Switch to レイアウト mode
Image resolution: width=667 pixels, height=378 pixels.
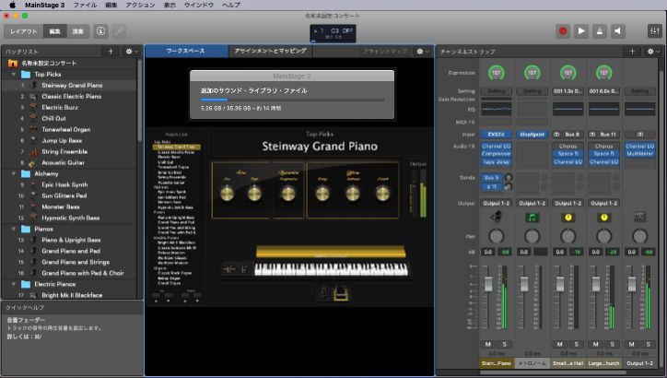[x=24, y=31]
